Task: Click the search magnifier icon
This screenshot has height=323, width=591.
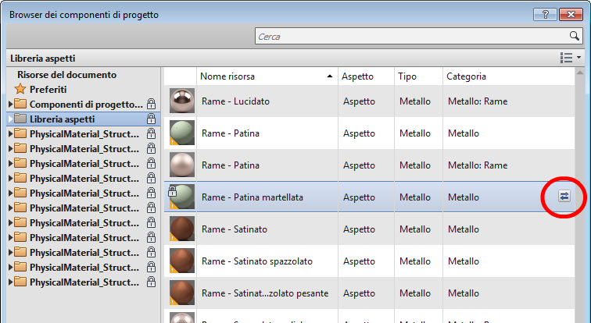Action: click(575, 36)
